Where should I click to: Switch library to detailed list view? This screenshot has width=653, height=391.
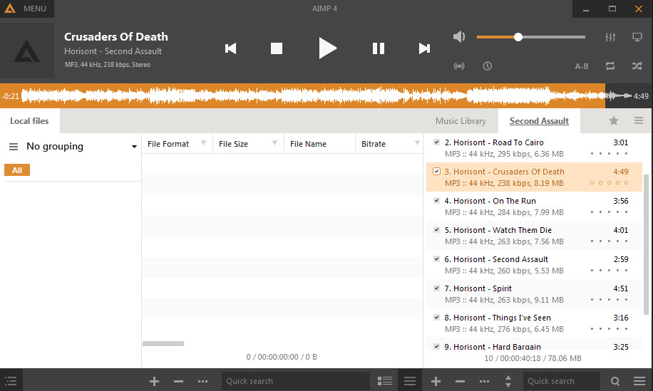coord(385,380)
